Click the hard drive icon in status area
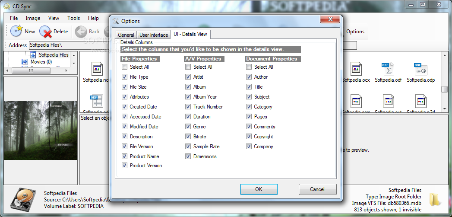This screenshot has height=217, width=452. (23, 199)
